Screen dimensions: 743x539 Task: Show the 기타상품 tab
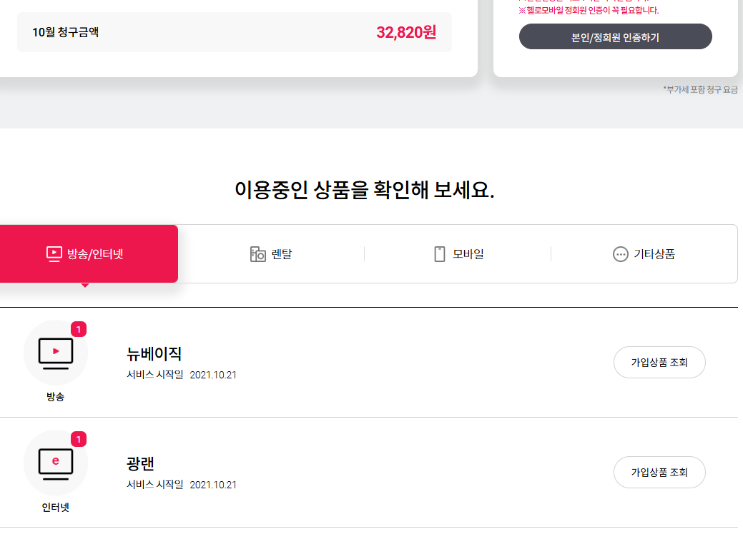644,254
